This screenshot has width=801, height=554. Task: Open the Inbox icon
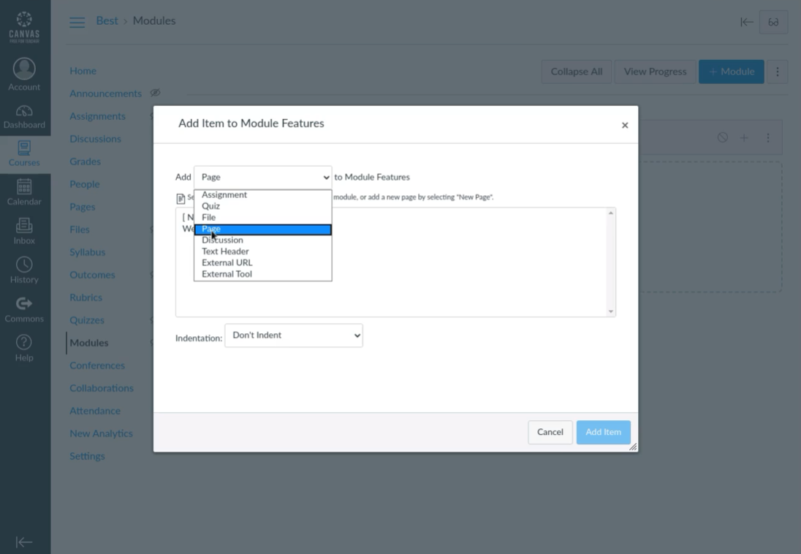point(24,226)
